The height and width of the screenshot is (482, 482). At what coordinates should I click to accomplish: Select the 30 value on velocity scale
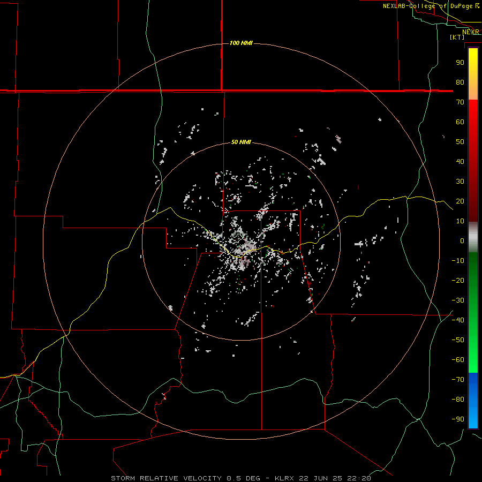pyautogui.click(x=460, y=182)
